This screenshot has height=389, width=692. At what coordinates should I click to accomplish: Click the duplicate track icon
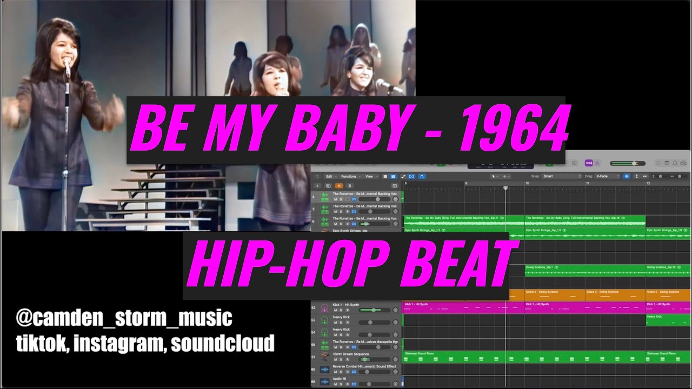(x=328, y=186)
